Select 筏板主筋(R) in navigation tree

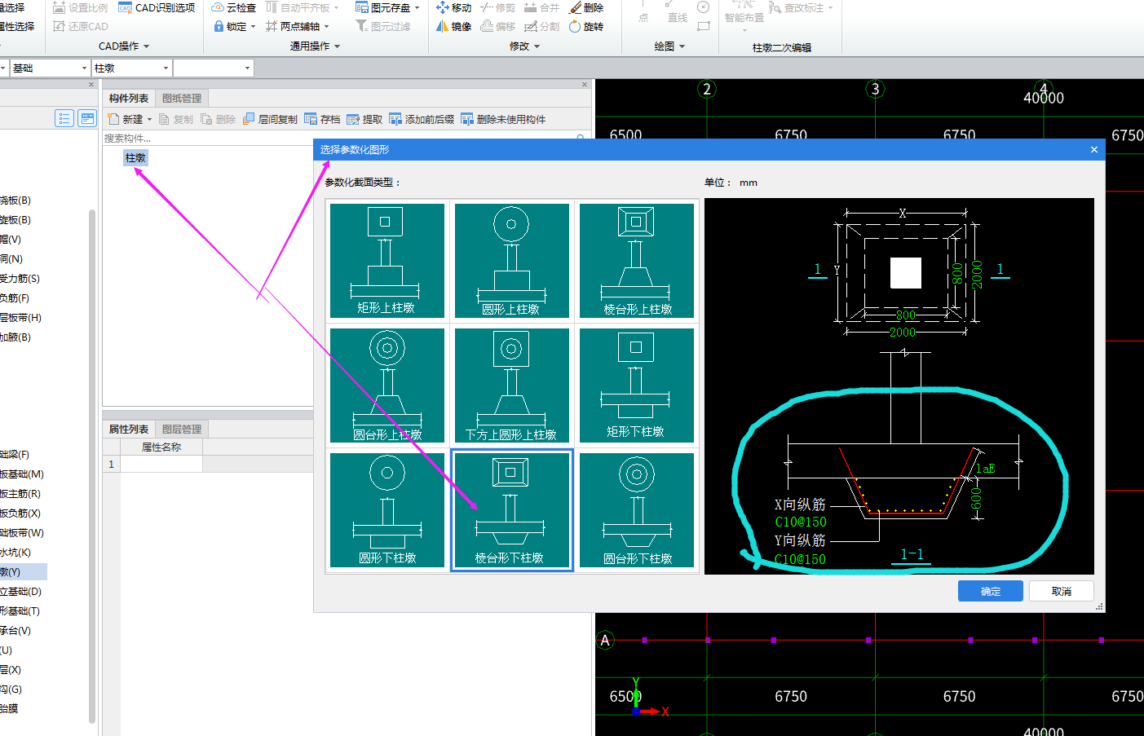(x=20, y=494)
